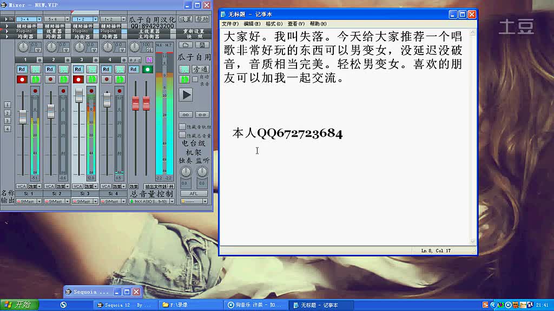This screenshot has height=311, width=554.
Task: Click the snapshot save icon
Action: pos(203,45)
